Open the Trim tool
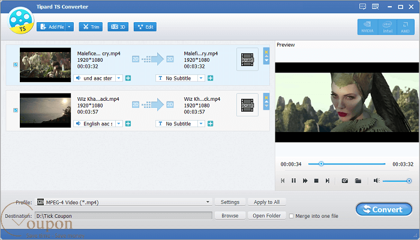 click(91, 27)
